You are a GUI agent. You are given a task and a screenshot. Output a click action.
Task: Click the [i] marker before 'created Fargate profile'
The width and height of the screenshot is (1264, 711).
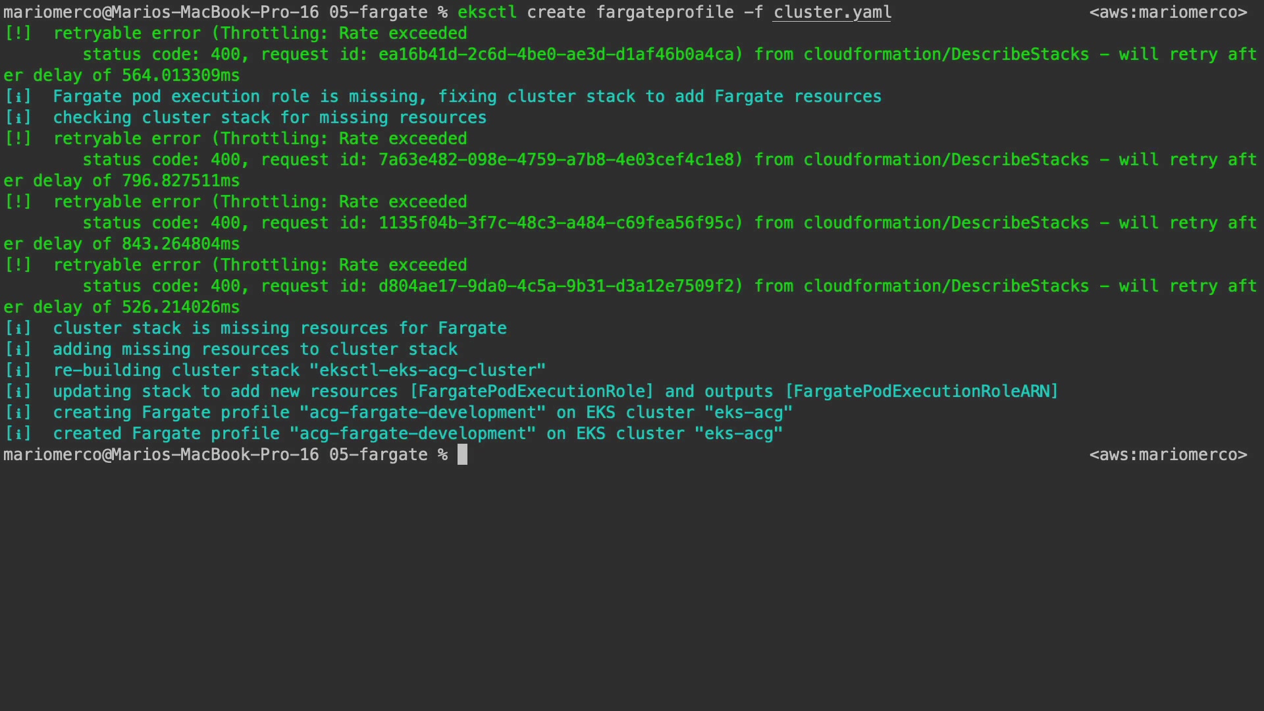pos(18,434)
